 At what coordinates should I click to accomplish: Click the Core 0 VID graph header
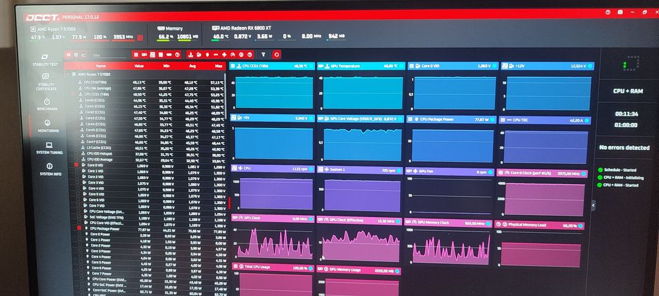[x=452, y=66]
